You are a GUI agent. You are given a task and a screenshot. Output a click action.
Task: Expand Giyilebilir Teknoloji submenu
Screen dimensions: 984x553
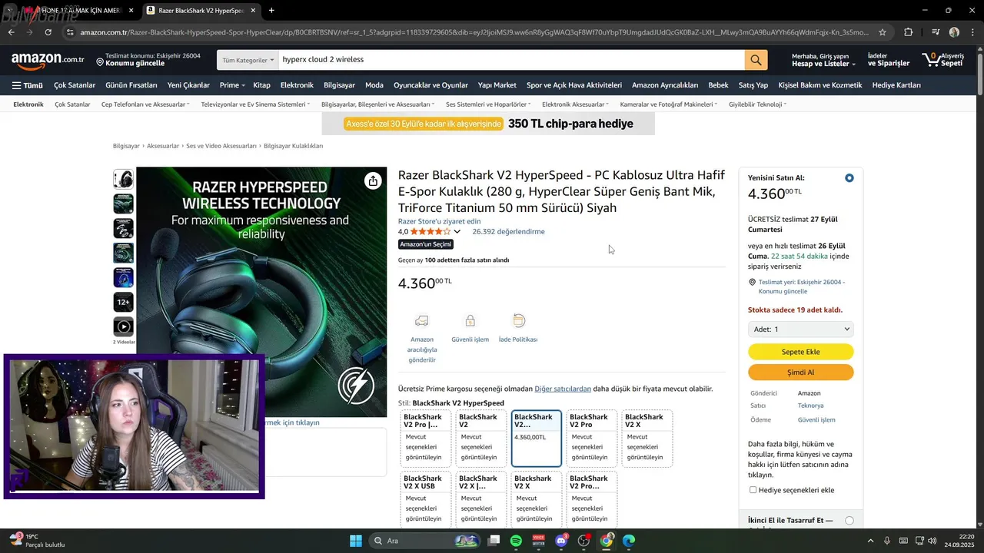pos(757,104)
